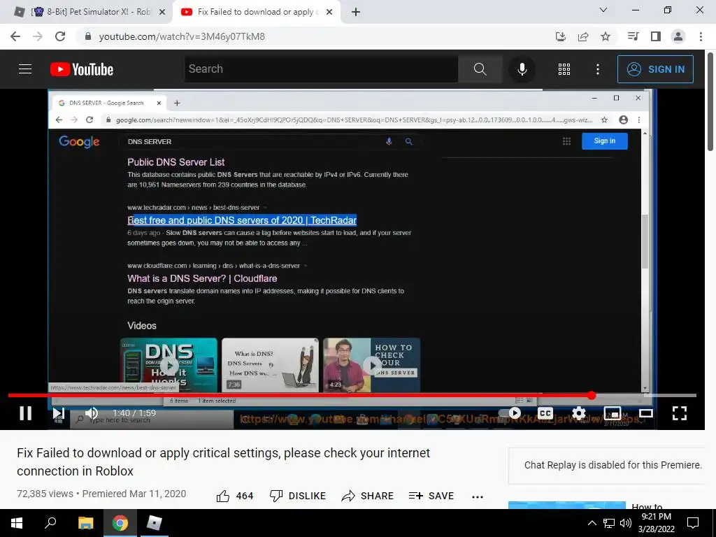Open system volume in tray
Image resolution: width=716 pixels, height=537 pixels.
626,523
